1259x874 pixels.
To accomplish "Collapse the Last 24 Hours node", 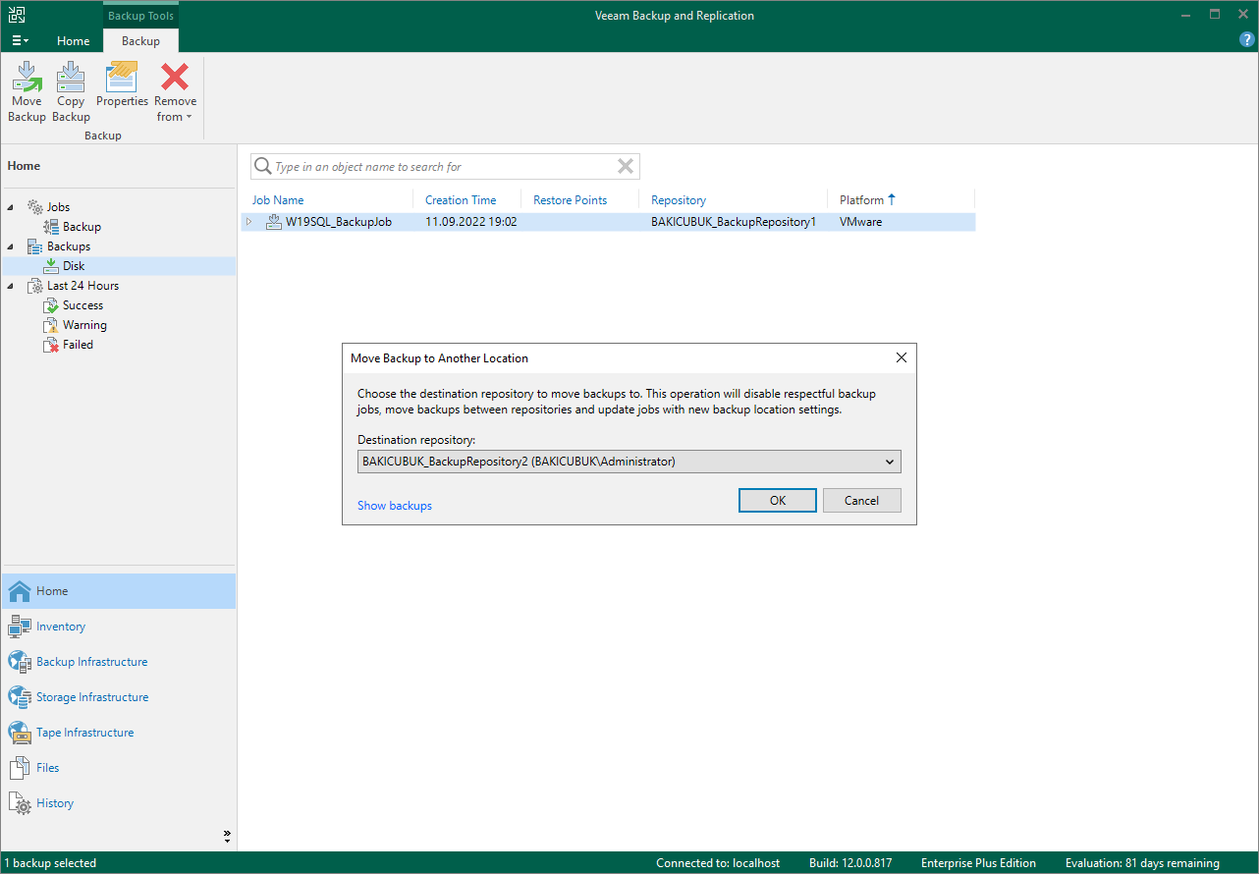I will [12, 286].
